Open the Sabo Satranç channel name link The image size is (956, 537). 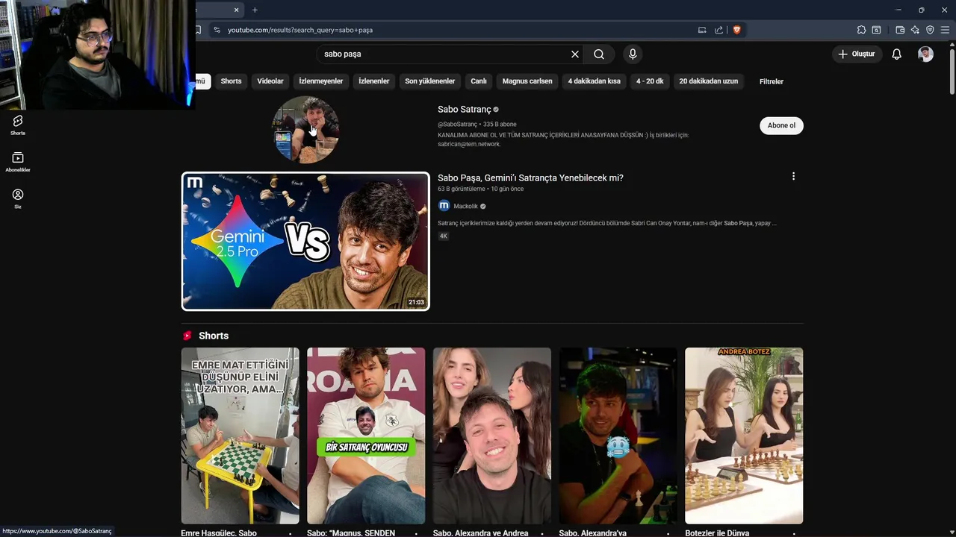point(465,110)
